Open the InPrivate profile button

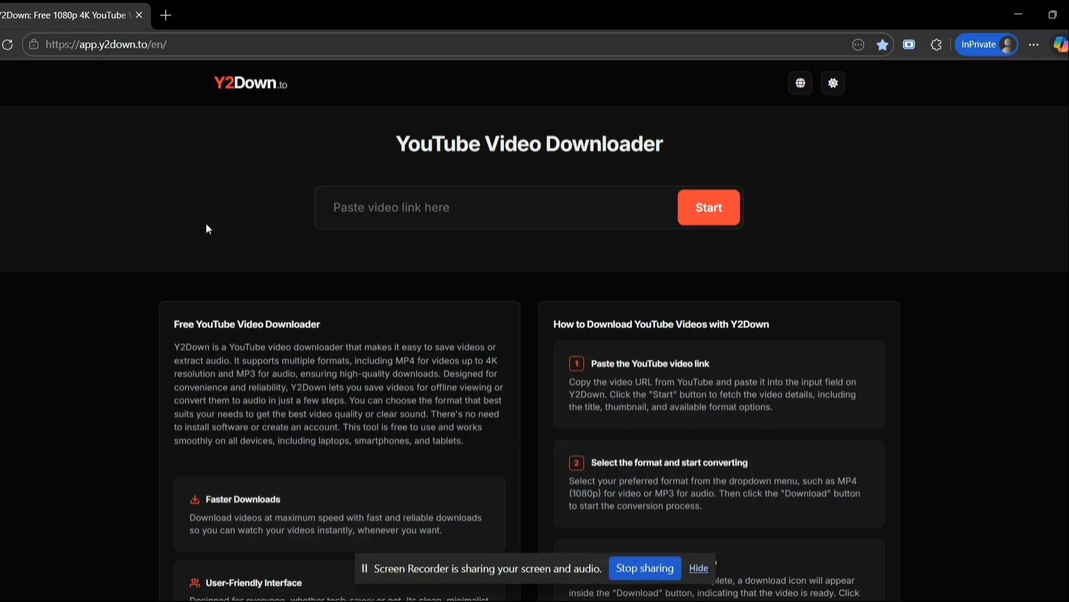pos(986,45)
